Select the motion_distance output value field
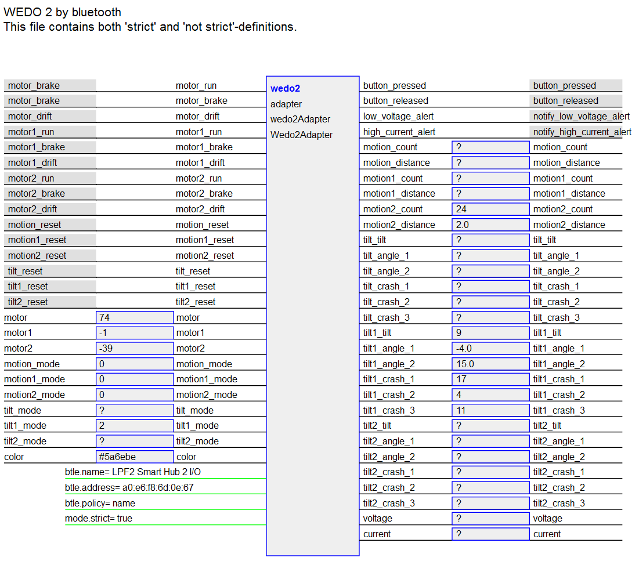This screenshot has height=561, width=639. pyautogui.click(x=490, y=163)
